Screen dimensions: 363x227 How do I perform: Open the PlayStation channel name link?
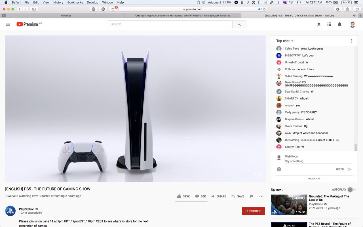coord(27,209)
